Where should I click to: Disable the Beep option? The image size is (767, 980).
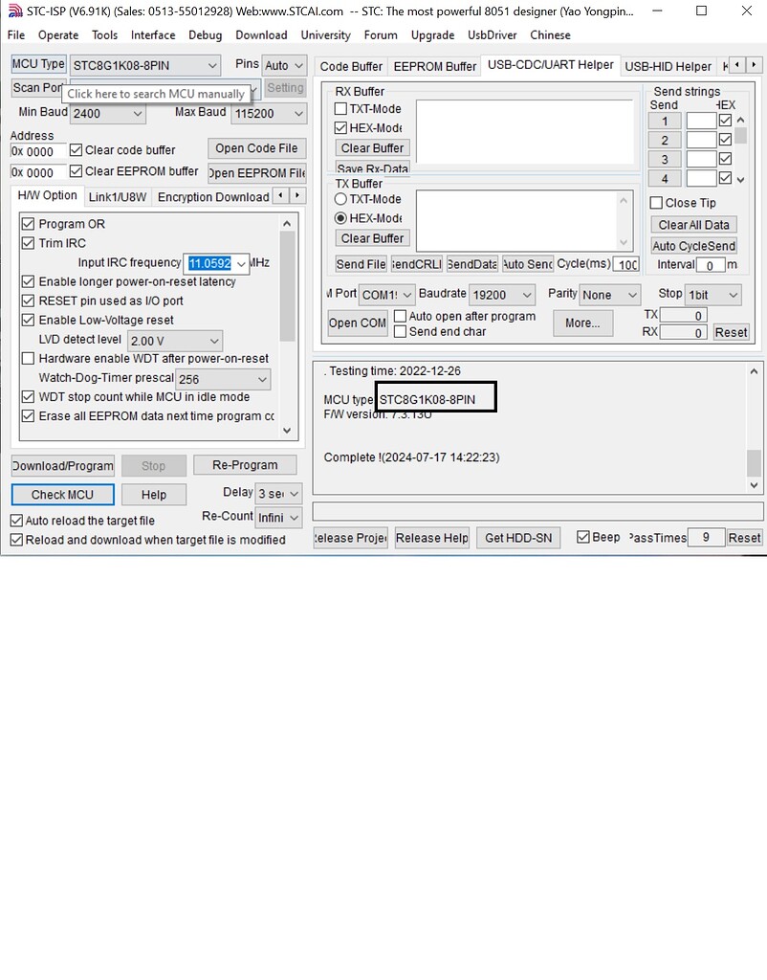[582, 537]
